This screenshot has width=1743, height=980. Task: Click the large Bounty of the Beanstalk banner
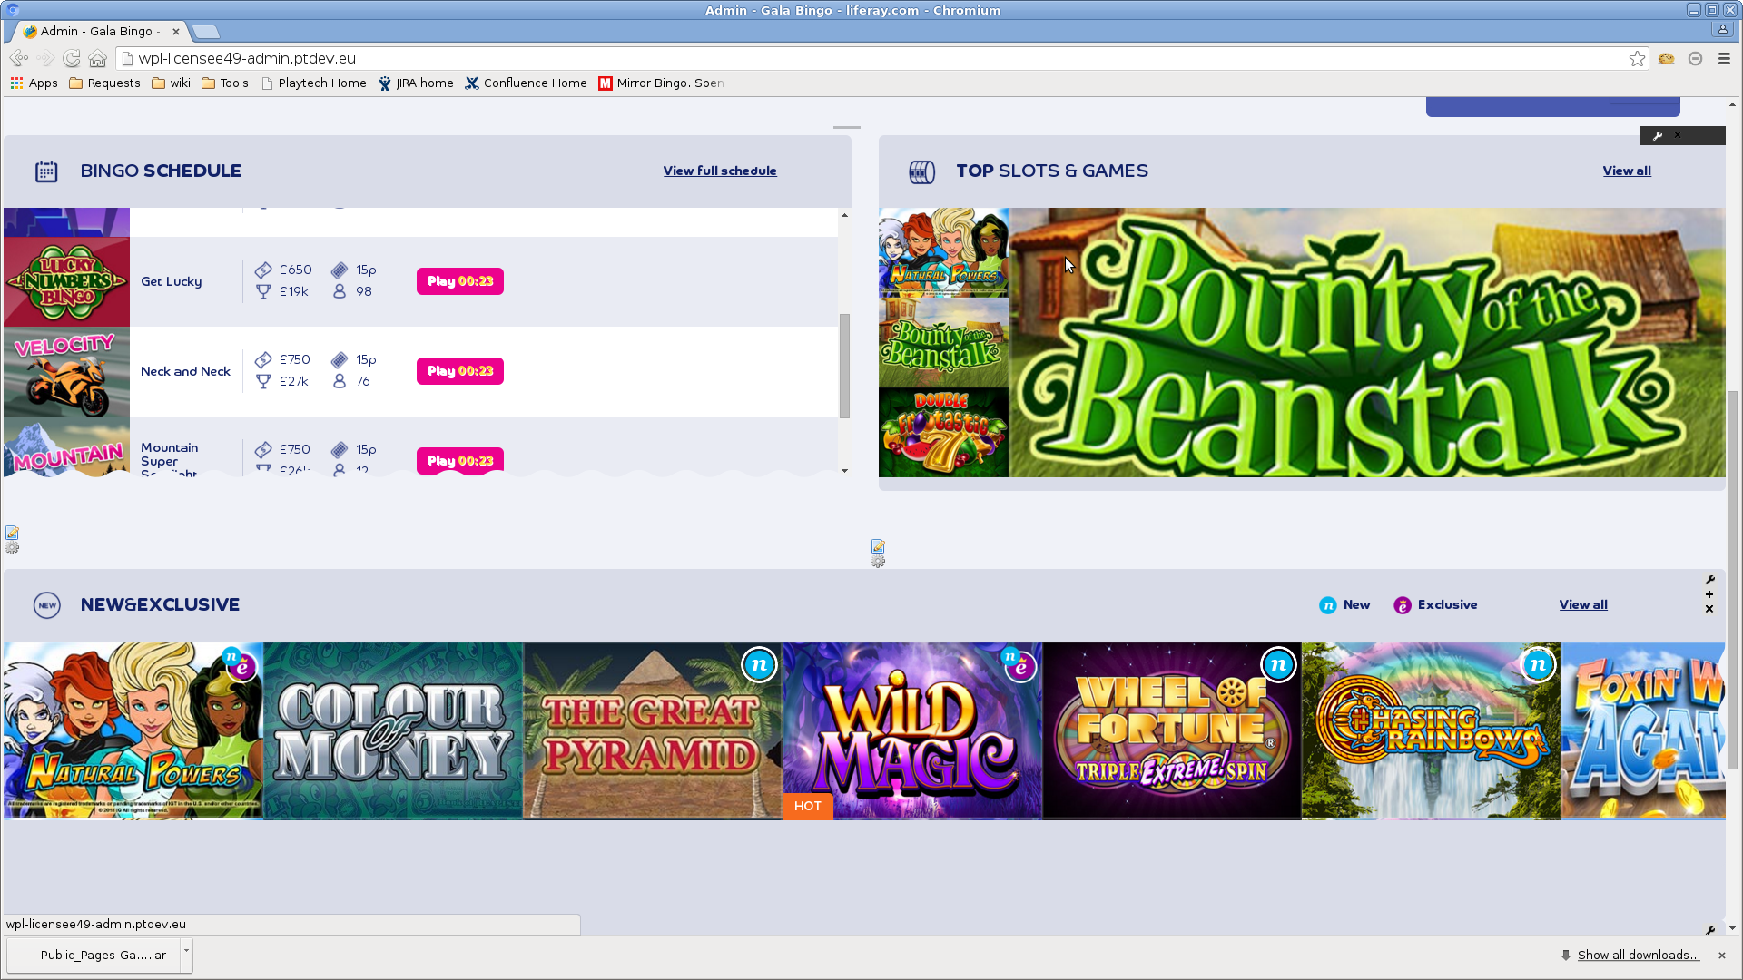coord(1367,343)
